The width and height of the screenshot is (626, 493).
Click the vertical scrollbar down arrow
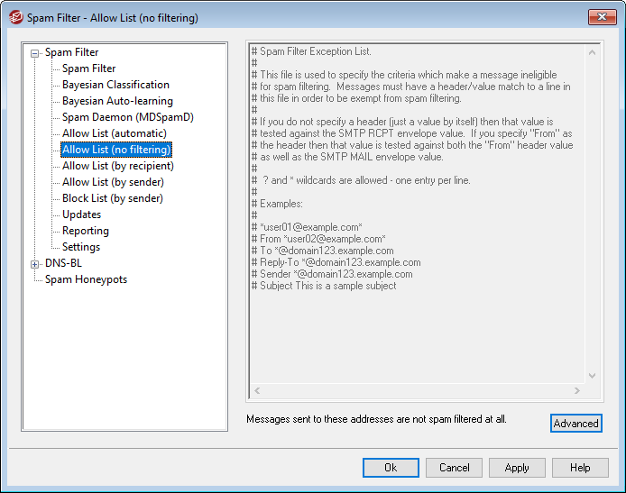(x=593, y=375)
